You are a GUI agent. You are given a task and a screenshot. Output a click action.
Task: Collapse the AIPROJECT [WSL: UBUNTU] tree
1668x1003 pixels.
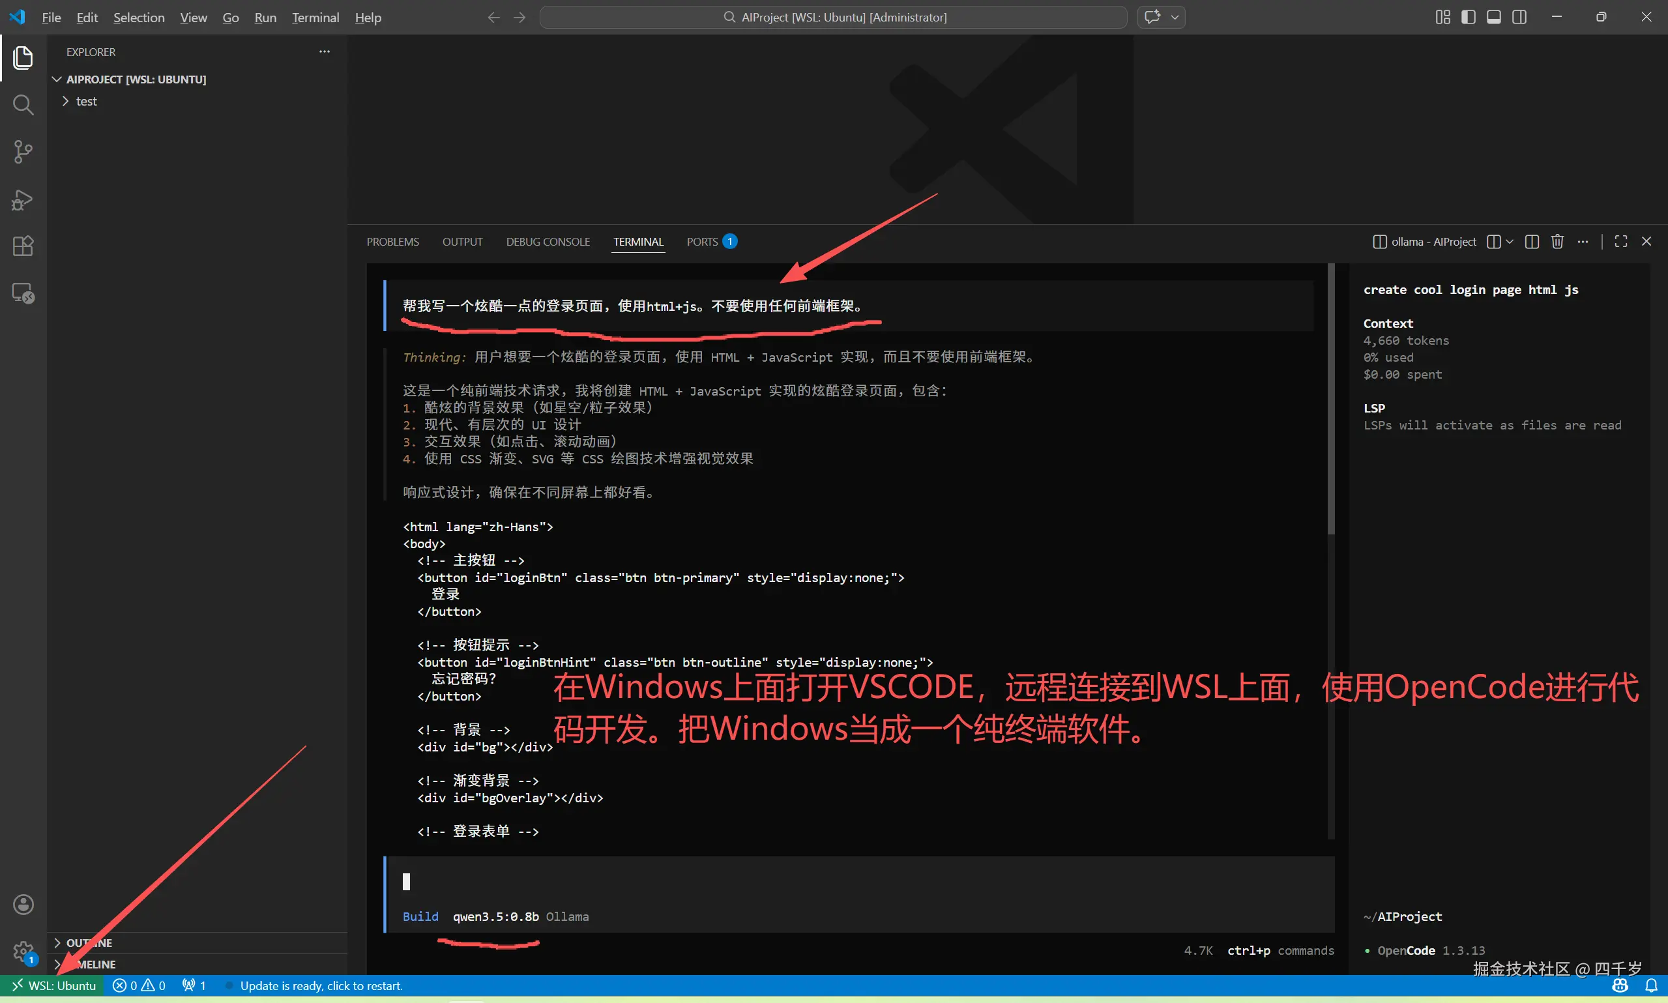tap(56, 78)
